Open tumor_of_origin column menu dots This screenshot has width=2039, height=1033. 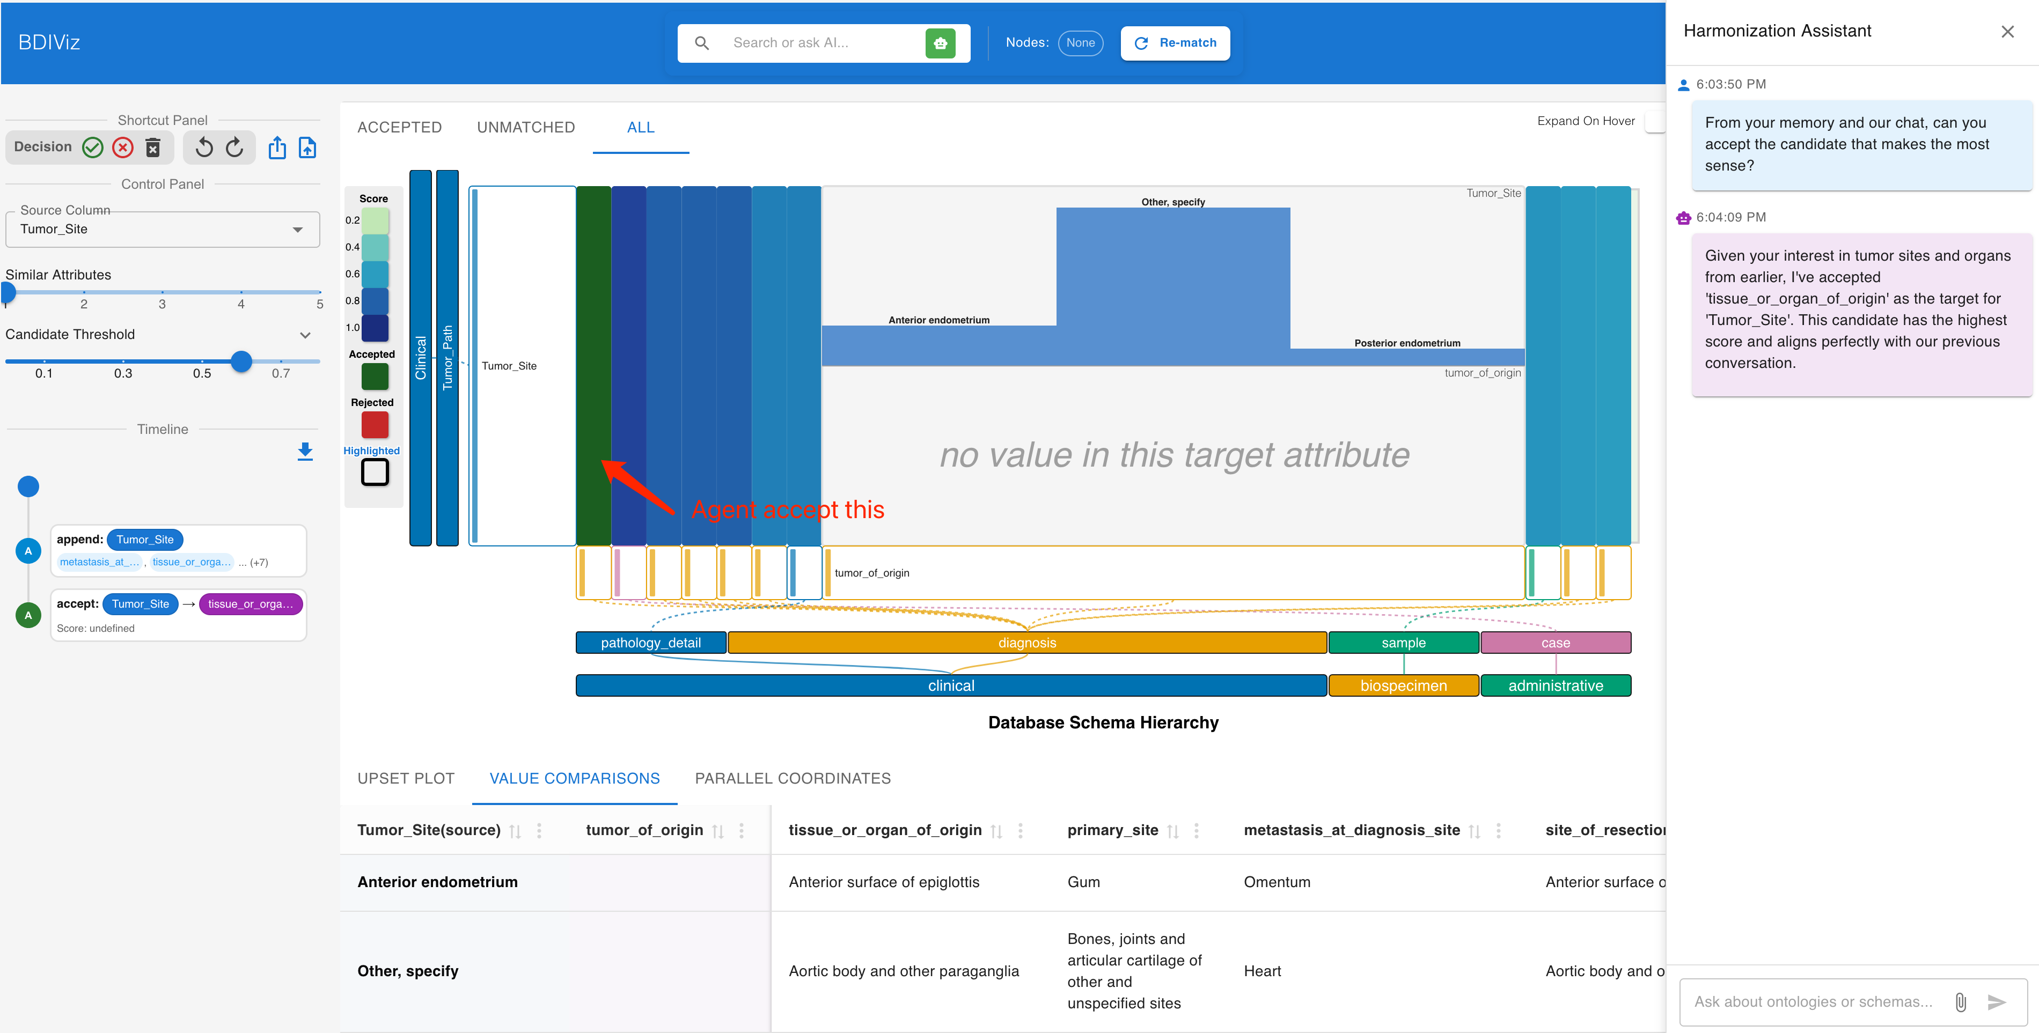[x=741, y=830]
